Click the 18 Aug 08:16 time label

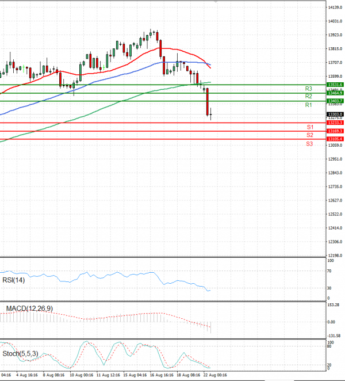tap(189, 375)
